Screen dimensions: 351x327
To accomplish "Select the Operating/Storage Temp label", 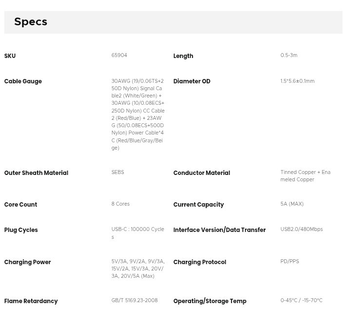I will (210, 301).
